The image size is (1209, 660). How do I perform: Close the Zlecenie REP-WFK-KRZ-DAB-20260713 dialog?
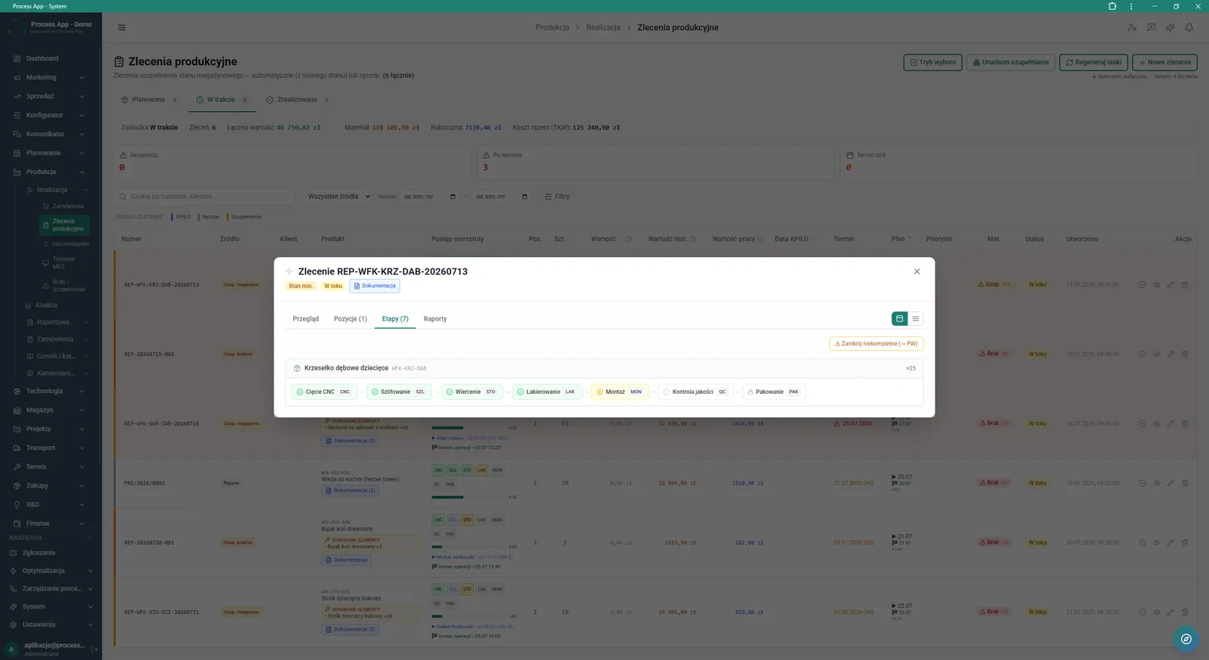point(917,271)
